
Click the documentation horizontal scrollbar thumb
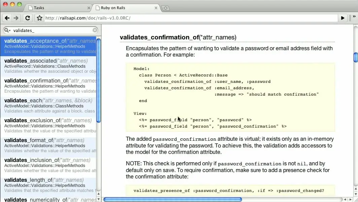(173, 200)
